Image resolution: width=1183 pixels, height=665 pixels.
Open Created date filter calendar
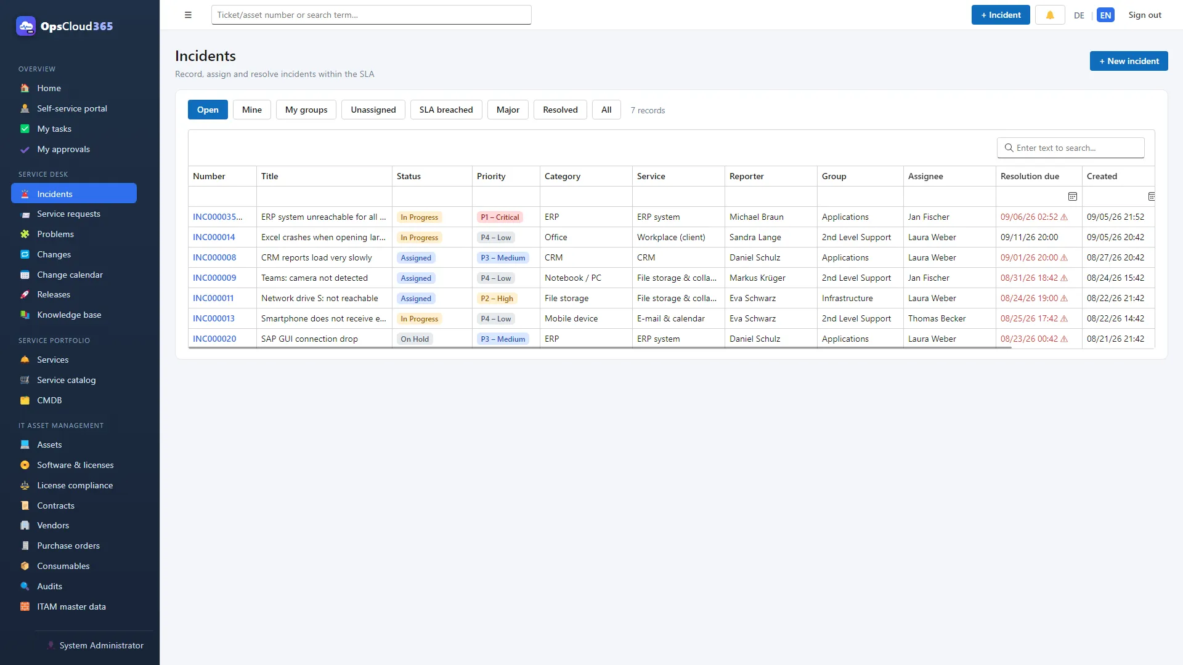(1151, 196)
